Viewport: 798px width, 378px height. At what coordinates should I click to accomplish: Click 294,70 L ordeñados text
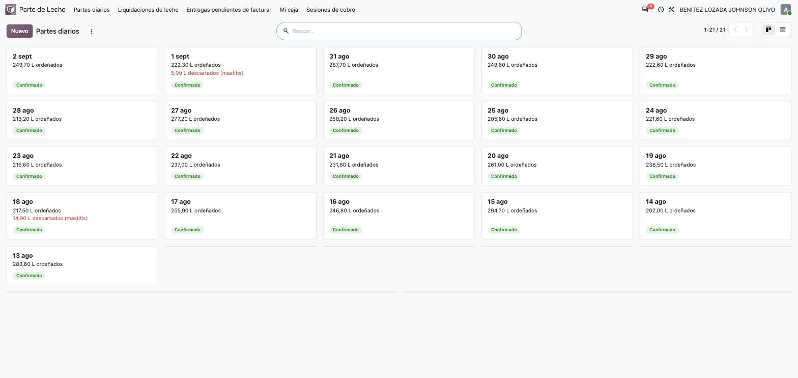pos(512,210)
